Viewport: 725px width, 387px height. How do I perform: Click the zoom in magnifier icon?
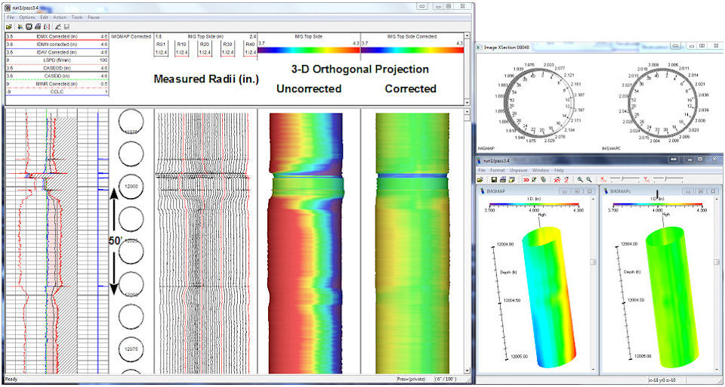coord(580,180)
